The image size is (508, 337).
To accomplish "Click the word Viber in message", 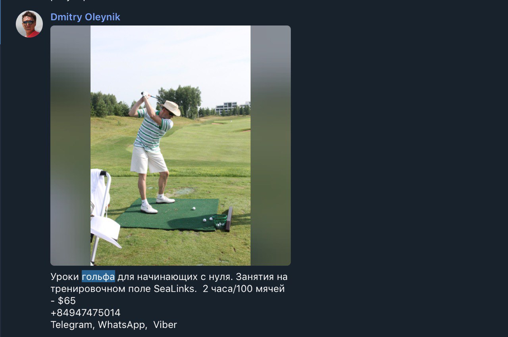I will [x=165, y=325].
